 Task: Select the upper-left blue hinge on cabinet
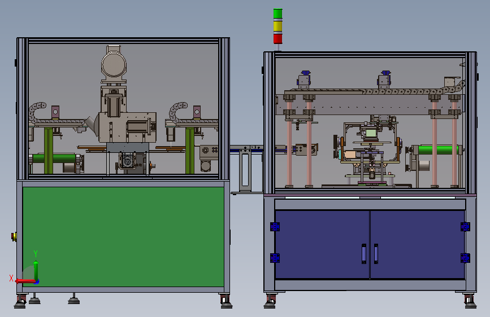pos(275,227)
